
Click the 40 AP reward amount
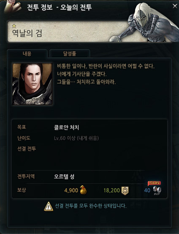(x=147, y=190)
